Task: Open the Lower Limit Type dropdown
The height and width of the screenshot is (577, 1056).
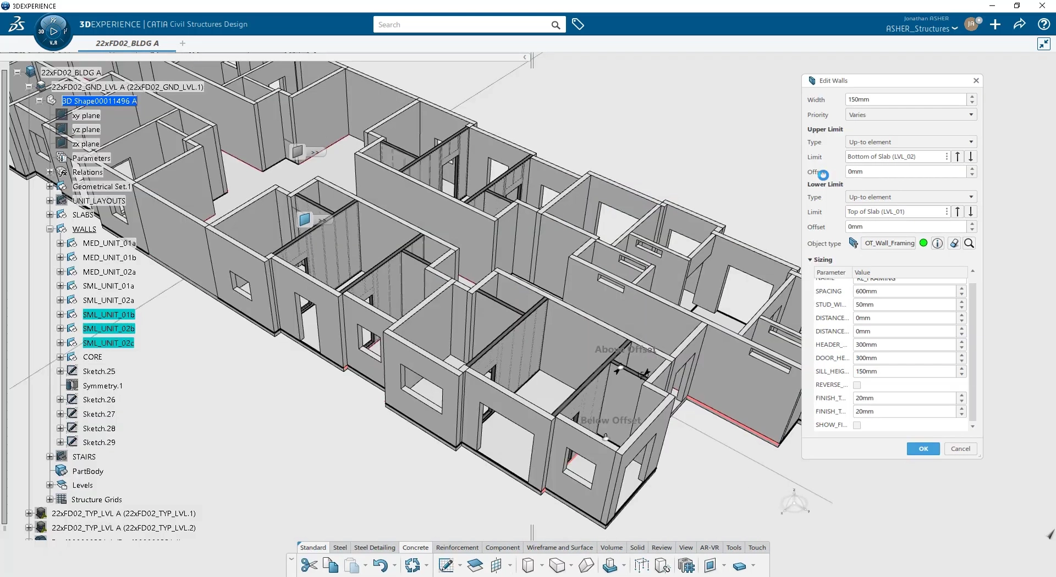Action: pos(911,197)
